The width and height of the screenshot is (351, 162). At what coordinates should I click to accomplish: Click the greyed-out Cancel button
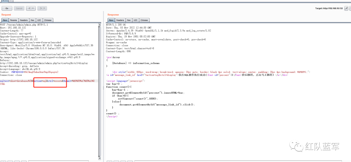[19, 8]
